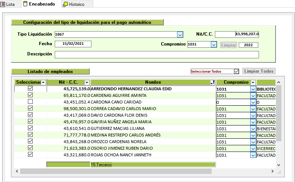Expand the Tipo Liquidación dropdown

(x=180, y=34)
